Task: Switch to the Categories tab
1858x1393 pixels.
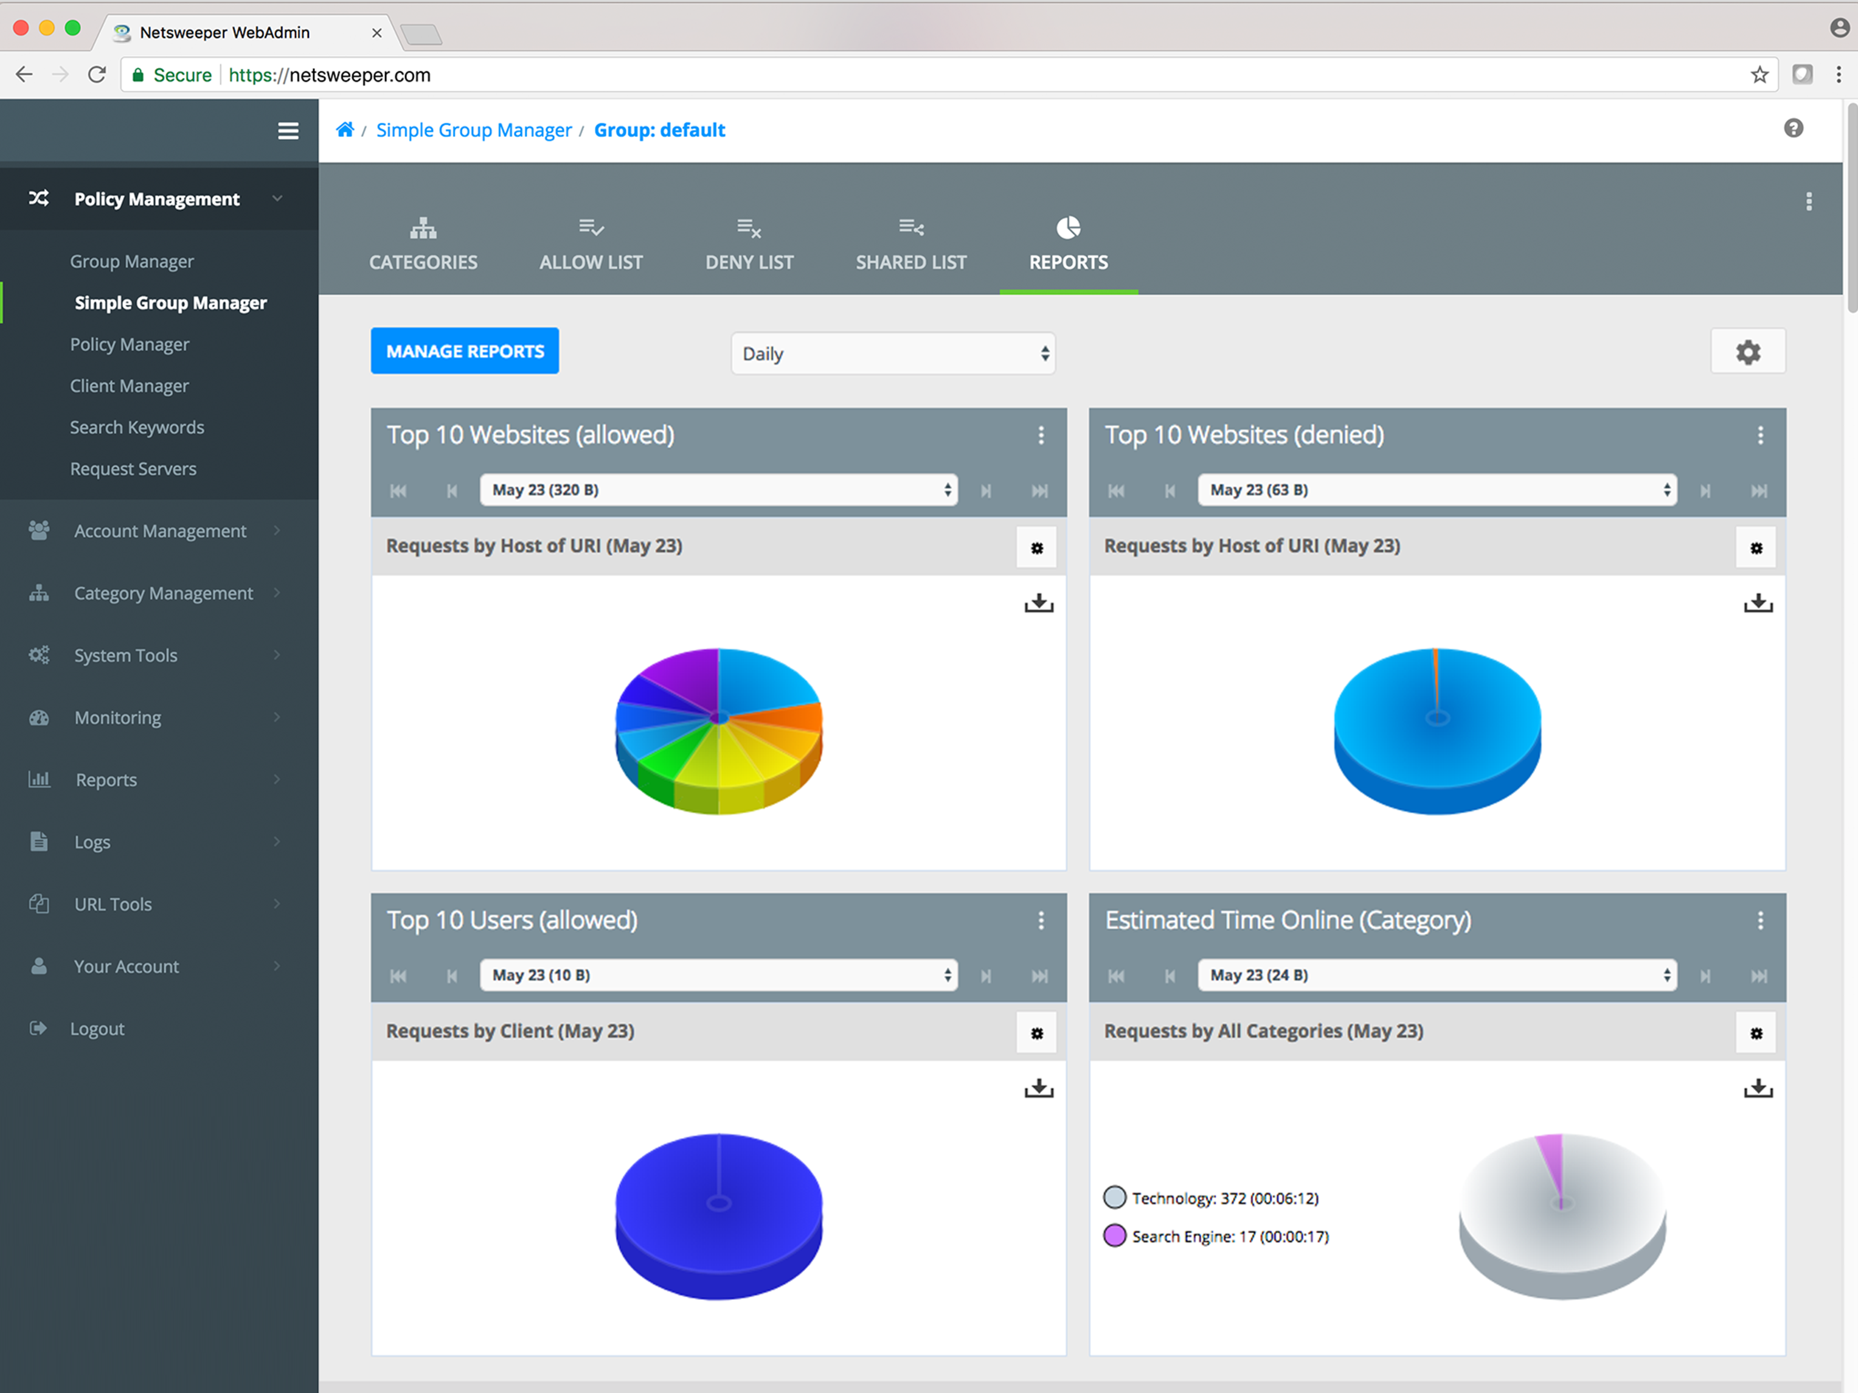Action: click(423, 245)
